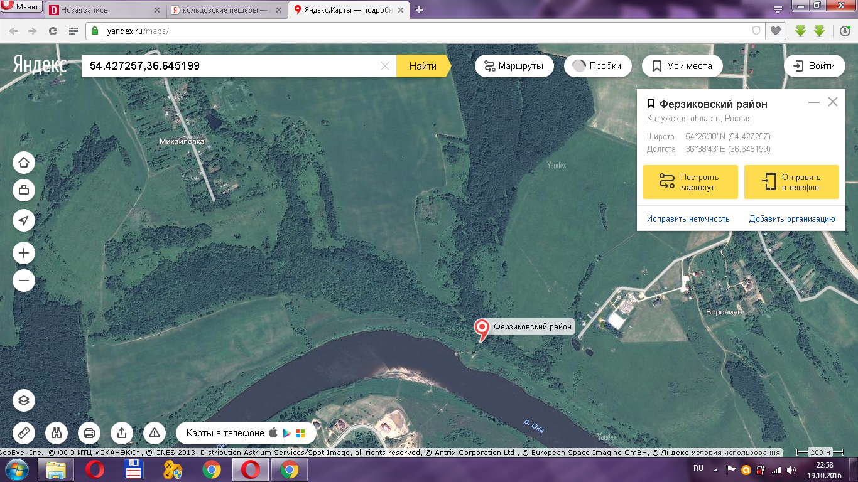The width and height of the screenshot is (858, 482).
Task: Minimize the Ферзиковский район info card
Action: point(814,102)
